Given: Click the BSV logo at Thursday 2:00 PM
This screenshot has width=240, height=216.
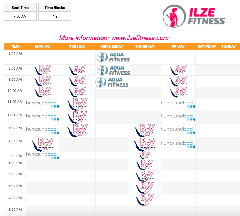Looking at the screenshot, I should click(145, 145).
